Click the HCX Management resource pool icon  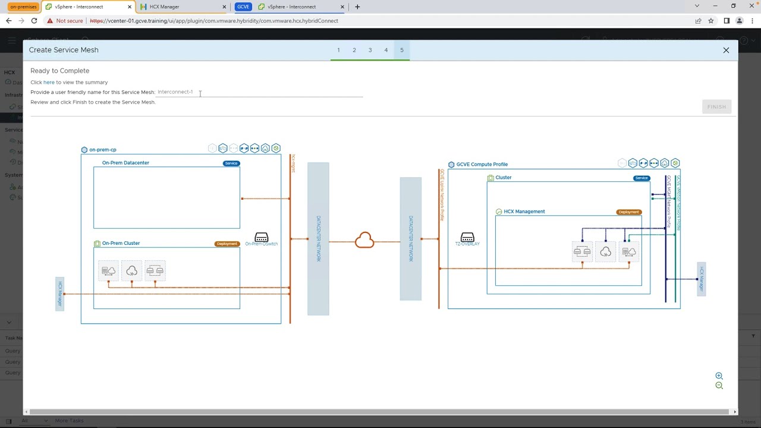point(499,212)
